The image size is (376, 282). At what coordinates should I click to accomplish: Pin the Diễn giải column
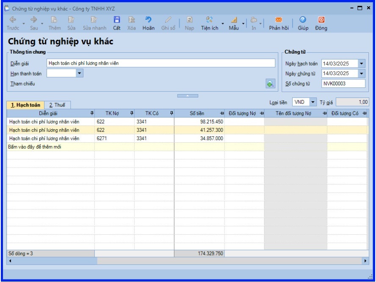92,113
